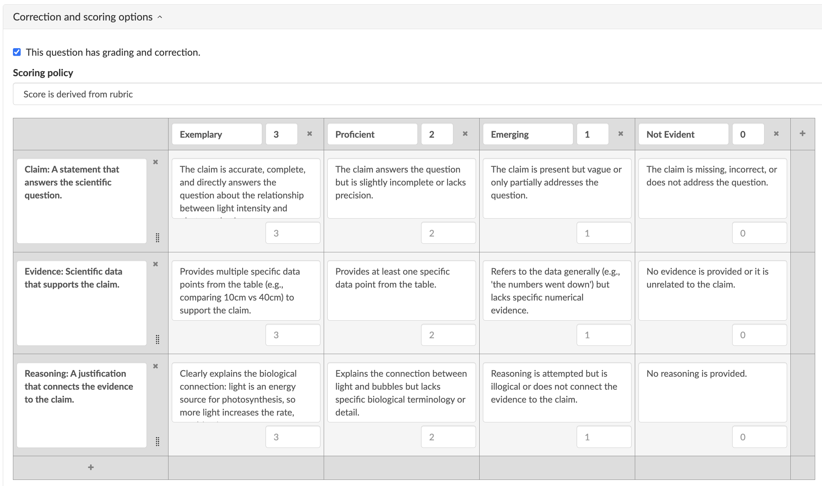Remove the Emerging column
The height and width of the screenshot is (486, 822).
coord(620,134)
